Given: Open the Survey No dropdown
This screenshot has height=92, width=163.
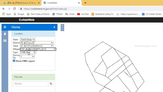Looking at the screenshot, I should 27,56.
